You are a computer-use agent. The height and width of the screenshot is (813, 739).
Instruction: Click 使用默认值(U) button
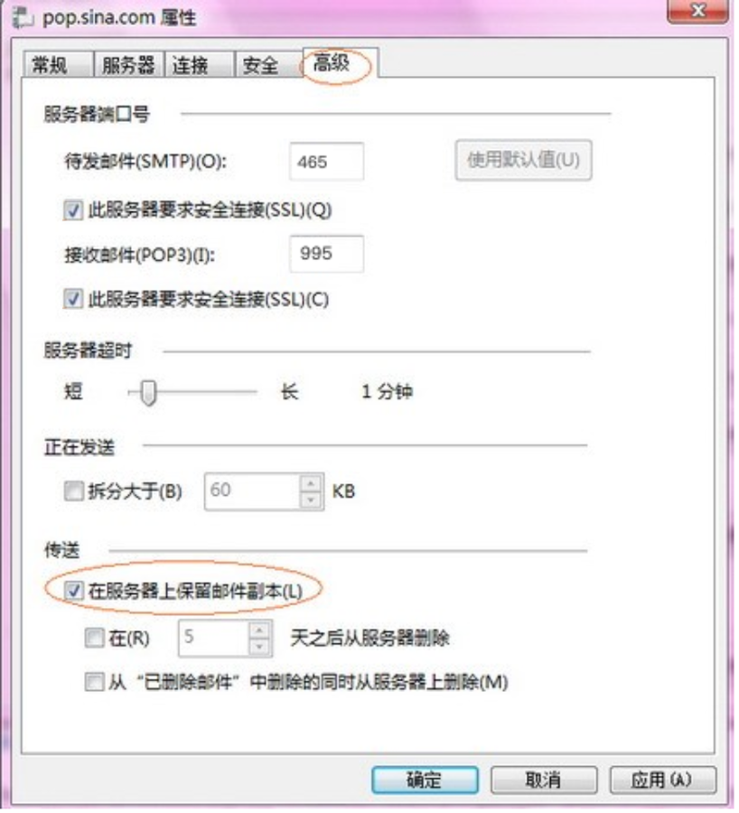coord(524,160)
